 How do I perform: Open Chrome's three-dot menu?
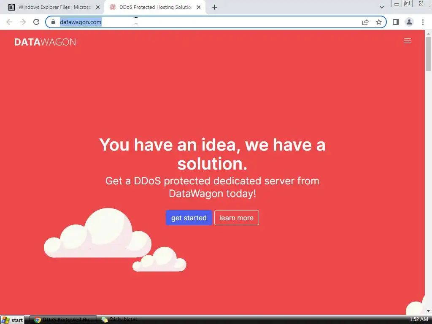point(423,22)
